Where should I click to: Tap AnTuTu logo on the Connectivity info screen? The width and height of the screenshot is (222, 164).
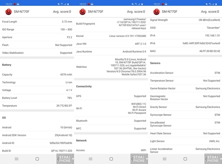pos(82,12)
